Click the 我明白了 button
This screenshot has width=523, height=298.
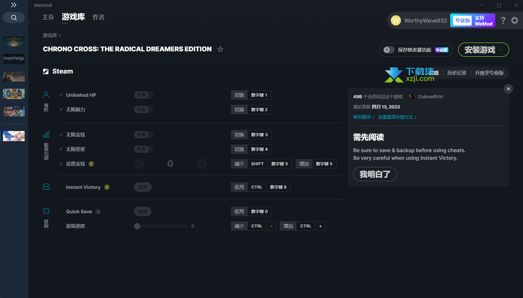[x=375, y=174]
